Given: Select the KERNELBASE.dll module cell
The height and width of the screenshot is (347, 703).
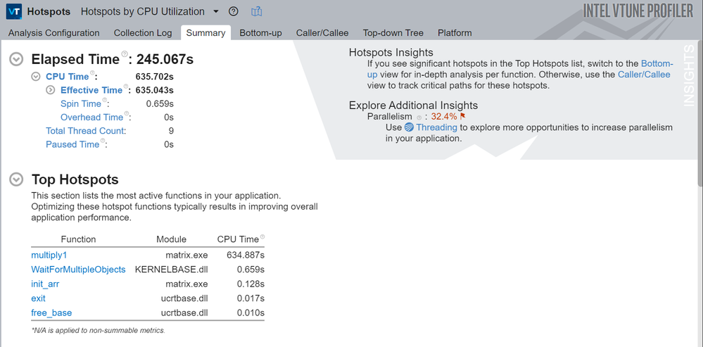Looking at the screenshot, I should click(x=171, y=270).
